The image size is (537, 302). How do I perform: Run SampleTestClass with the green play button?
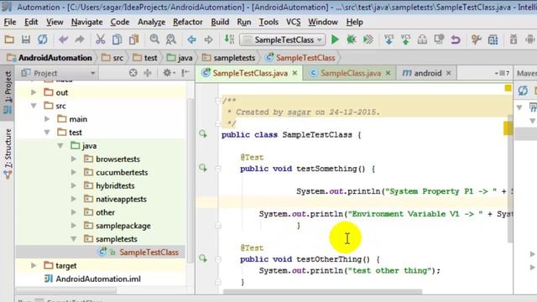[x=335, y=39]
